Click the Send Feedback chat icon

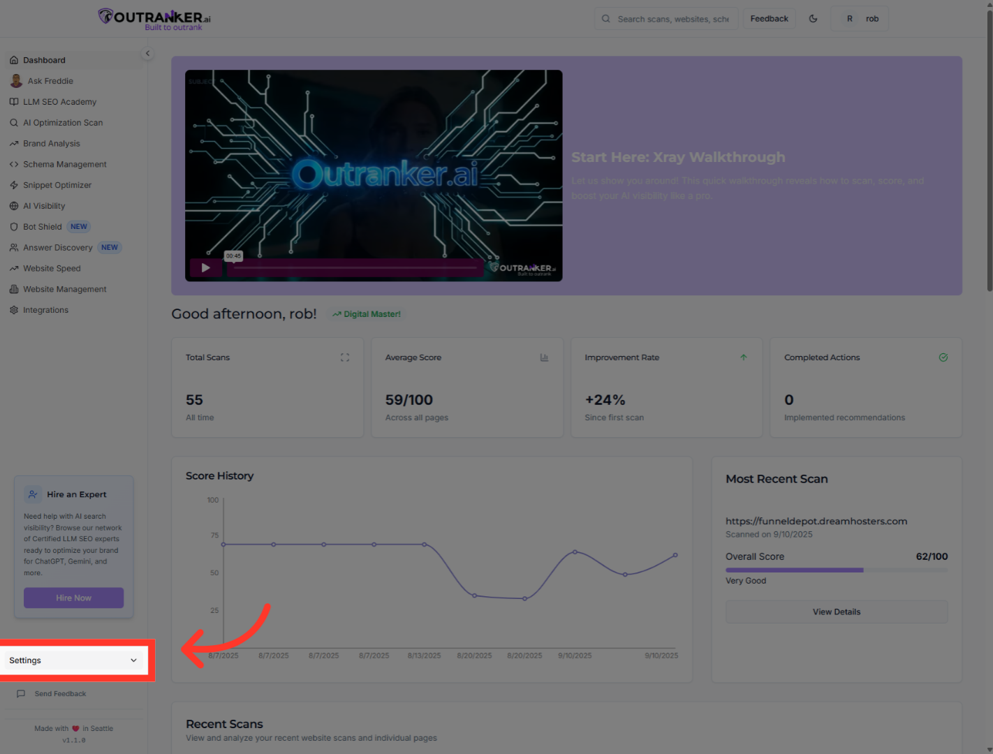[21, 694]
